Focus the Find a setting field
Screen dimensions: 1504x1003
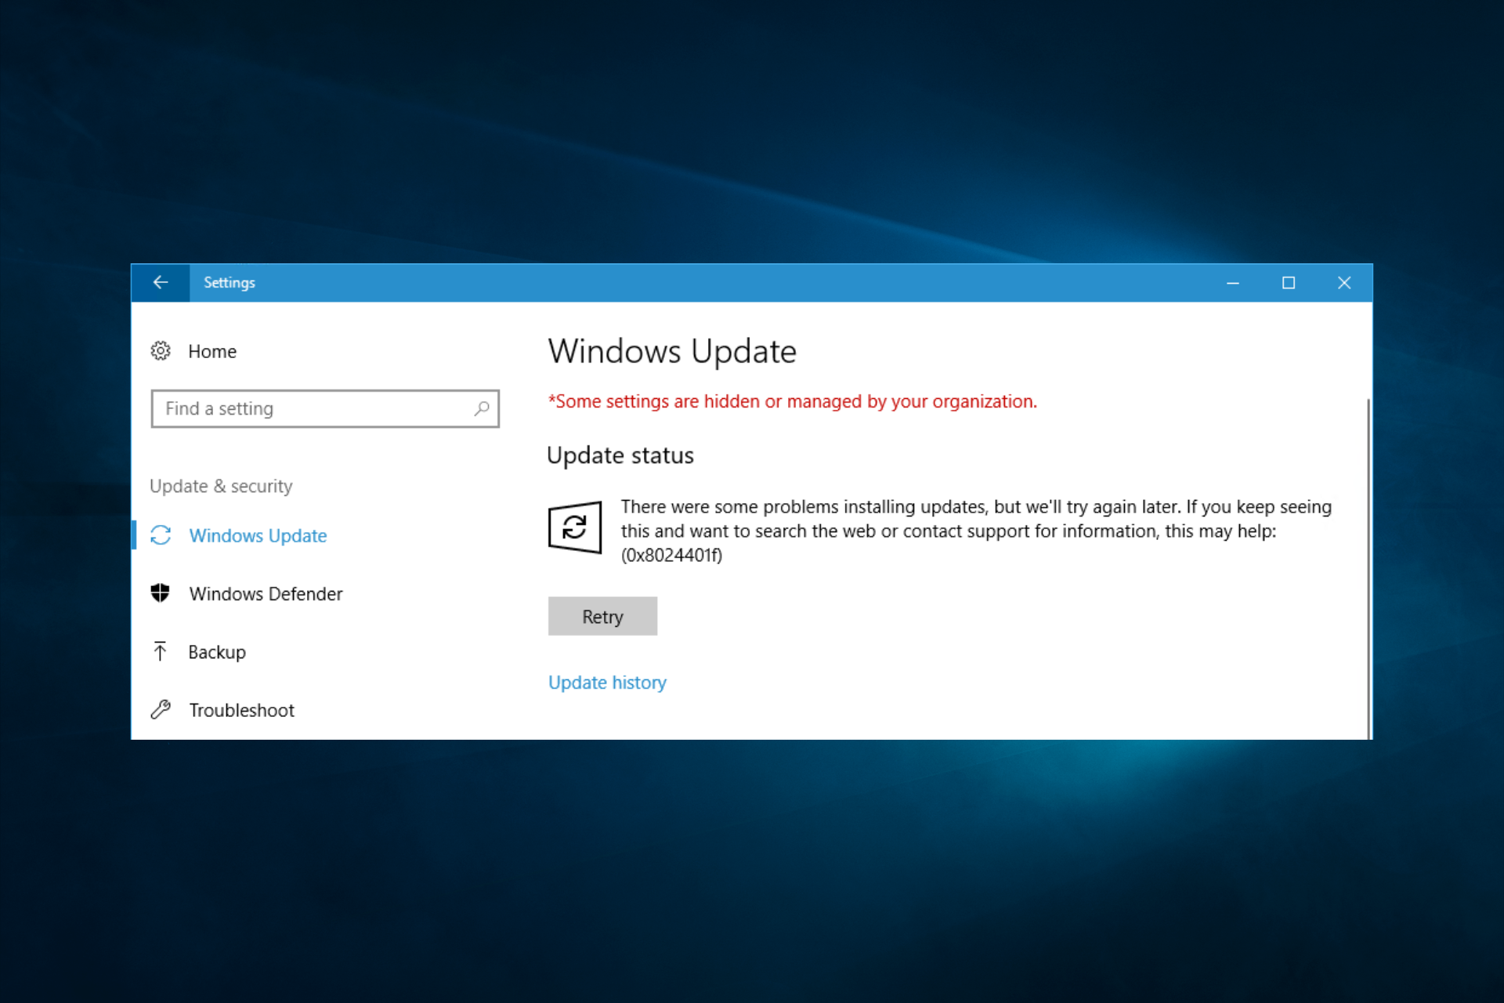(x=325, y=408)
